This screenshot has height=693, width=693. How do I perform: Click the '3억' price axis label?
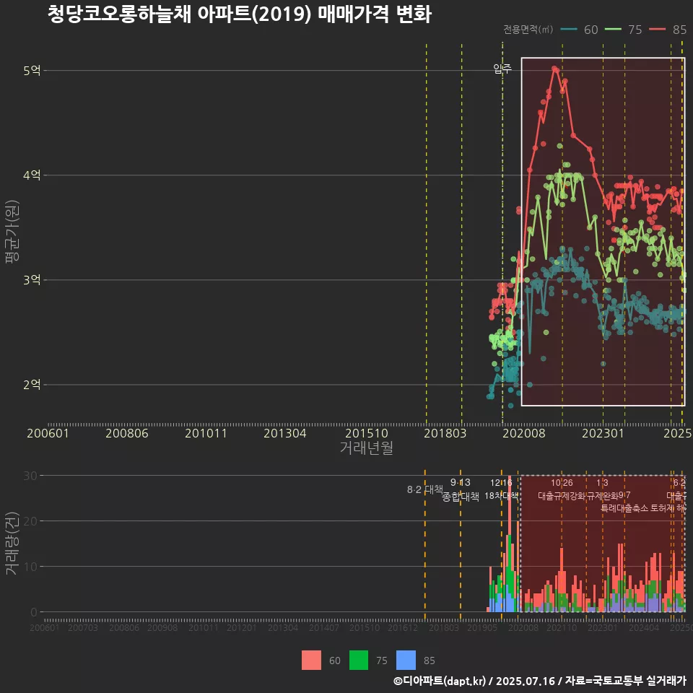pyautogui.click(x=32, y=280)
